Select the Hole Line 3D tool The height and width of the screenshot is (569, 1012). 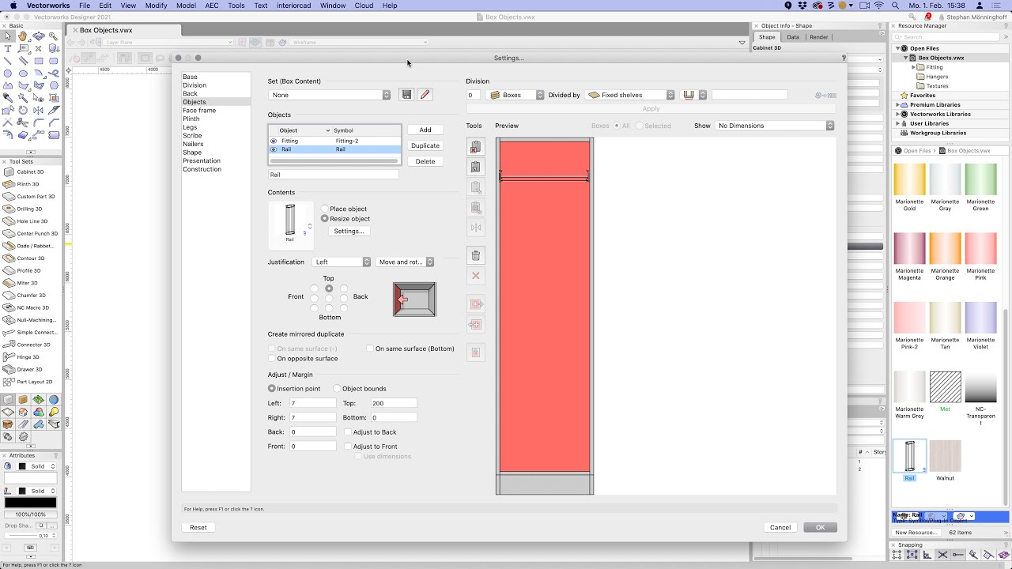(30, 221)
